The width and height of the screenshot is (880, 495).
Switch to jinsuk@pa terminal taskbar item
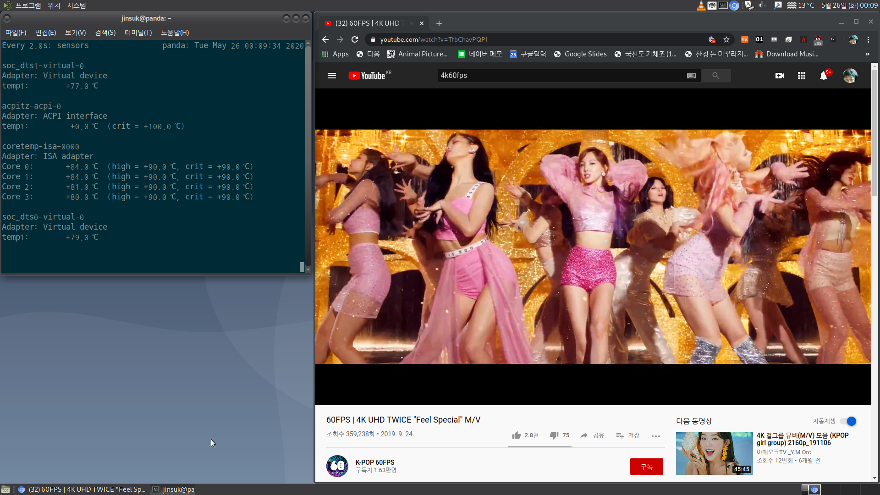coord(174,489)
